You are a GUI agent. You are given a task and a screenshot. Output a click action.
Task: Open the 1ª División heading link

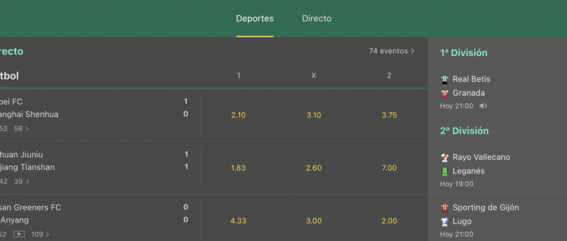tap(464, 53)
